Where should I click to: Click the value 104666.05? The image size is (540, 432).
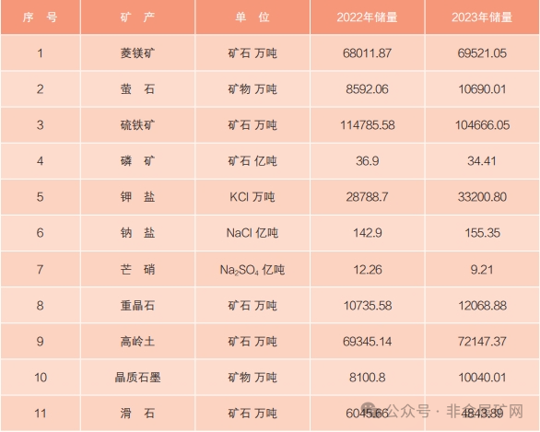click(482, 125)
